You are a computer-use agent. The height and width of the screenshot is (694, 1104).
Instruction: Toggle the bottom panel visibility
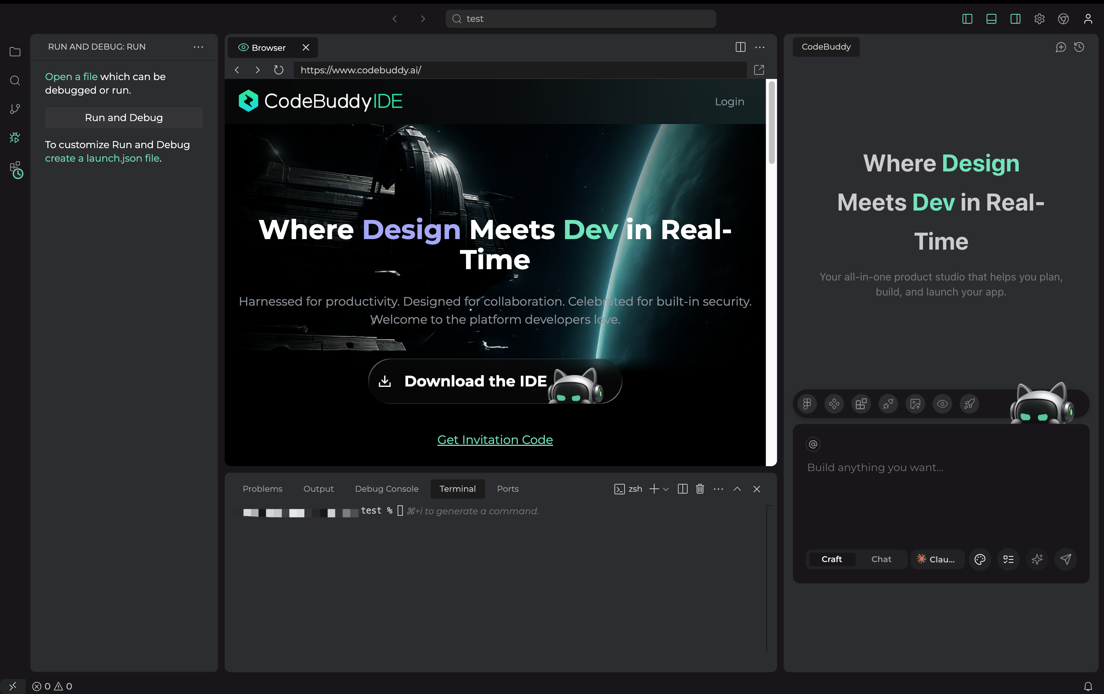click(991, 19)
